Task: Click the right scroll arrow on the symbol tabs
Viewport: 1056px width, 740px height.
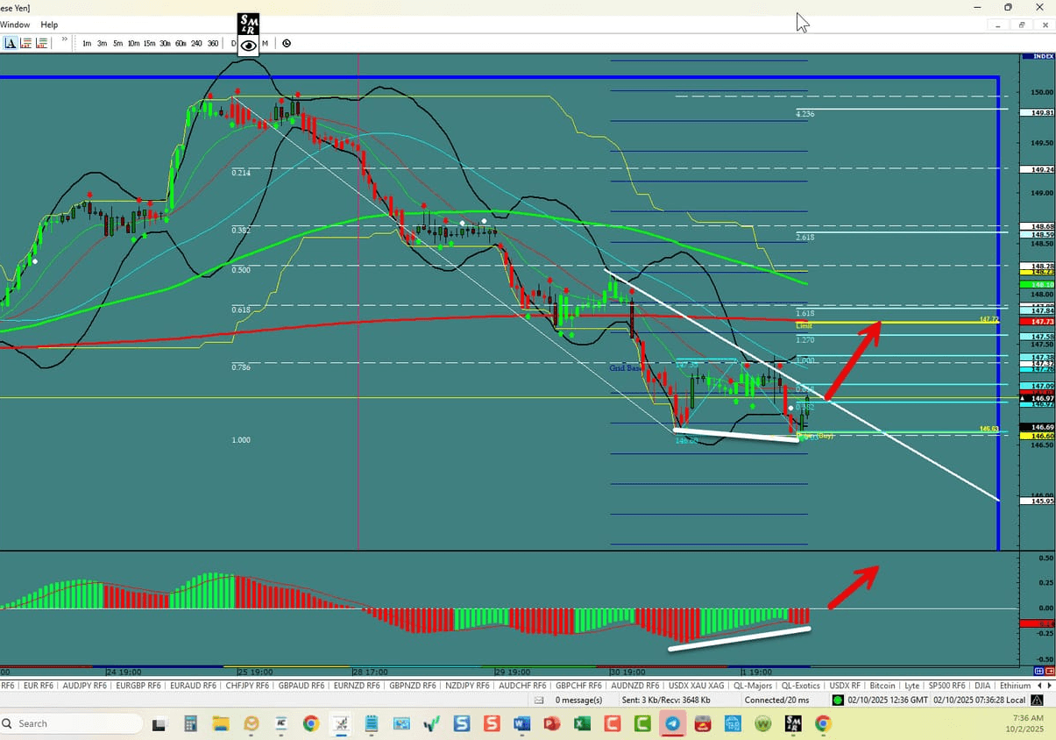Action: (1049, 685)
